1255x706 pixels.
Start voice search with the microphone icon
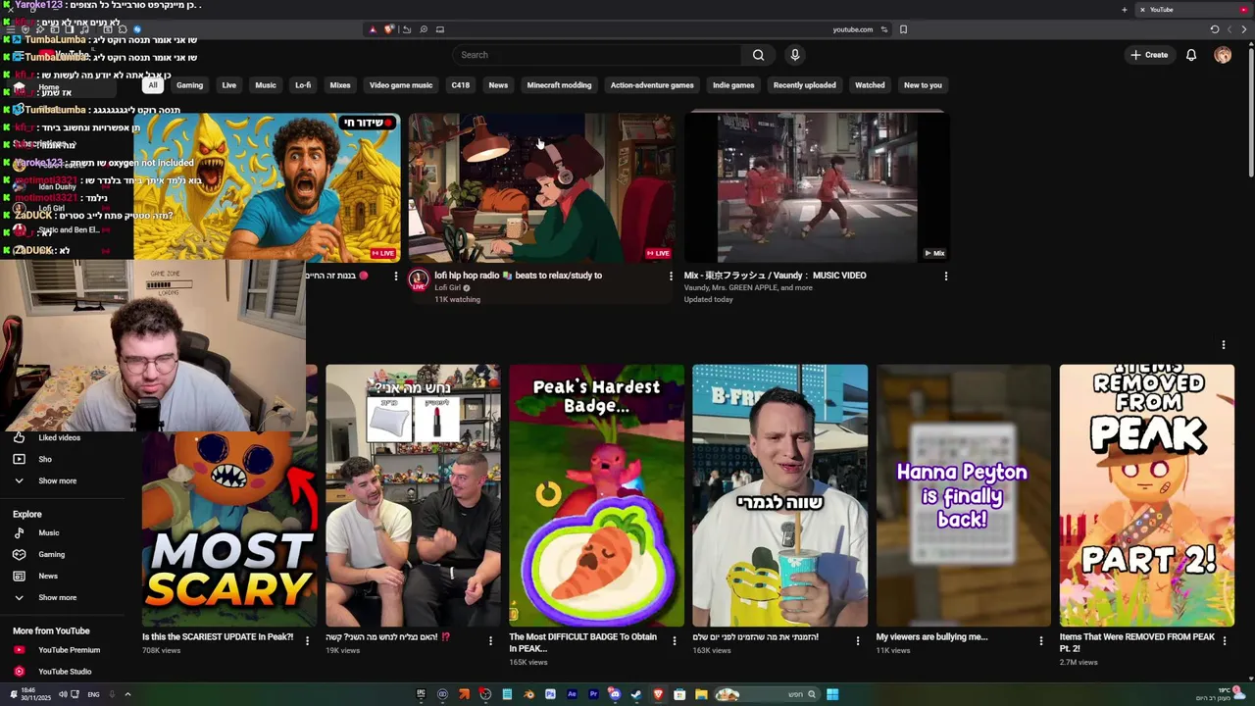(x=795, y=55)
